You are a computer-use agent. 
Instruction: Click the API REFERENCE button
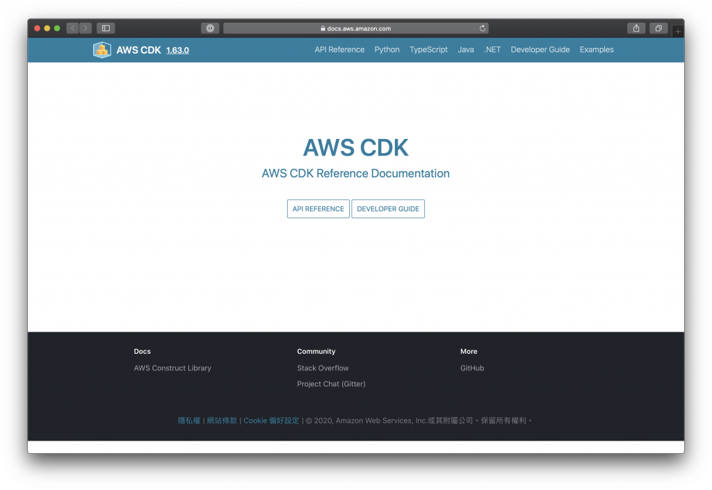coord(318,209)
